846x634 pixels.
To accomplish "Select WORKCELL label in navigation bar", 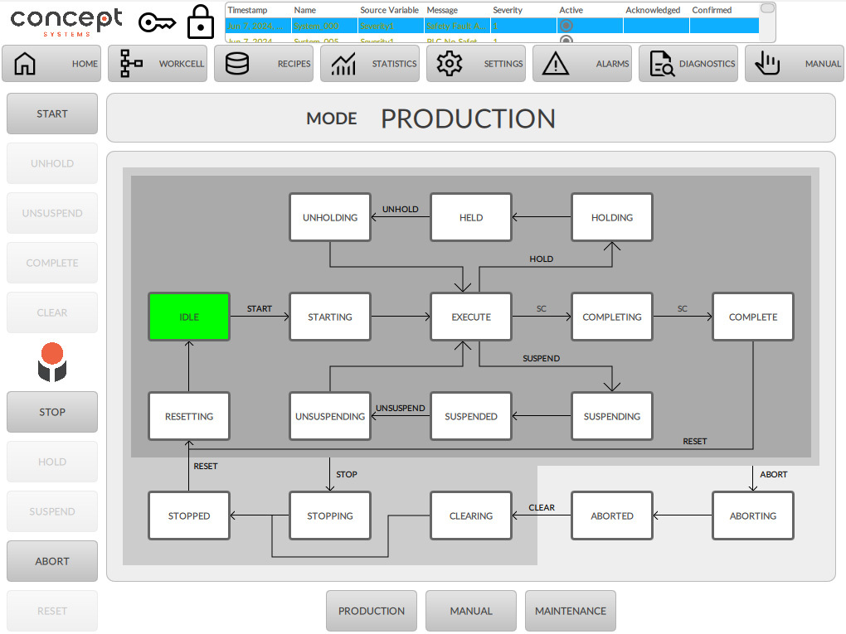I will tap(182, 64).
